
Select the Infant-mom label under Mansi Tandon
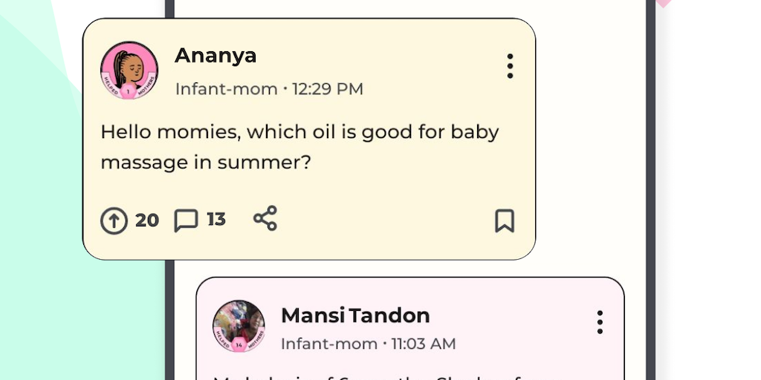329,344
